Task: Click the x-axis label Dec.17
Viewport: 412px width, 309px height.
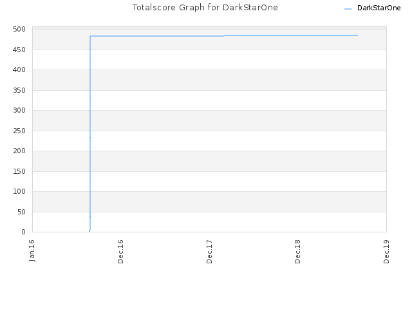Action: (209, 252)
